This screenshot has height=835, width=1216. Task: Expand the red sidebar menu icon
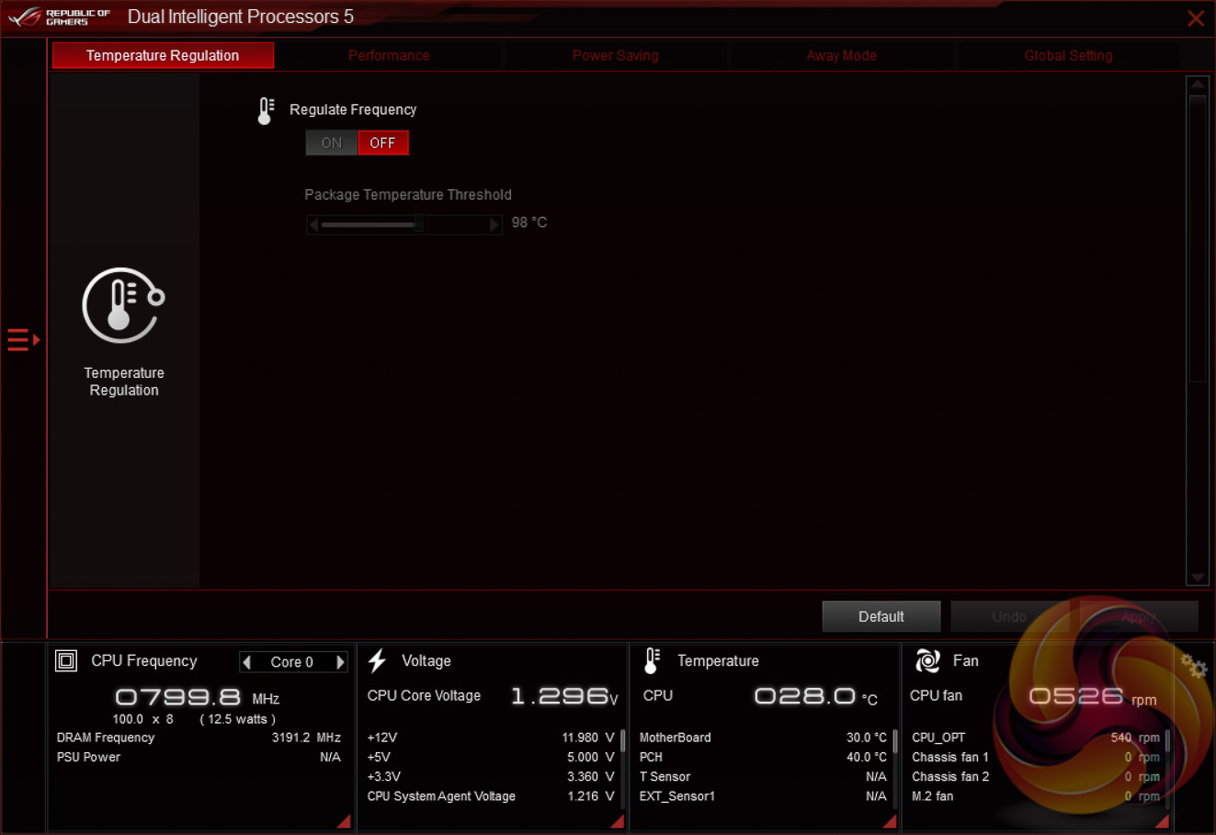(24, 340)
